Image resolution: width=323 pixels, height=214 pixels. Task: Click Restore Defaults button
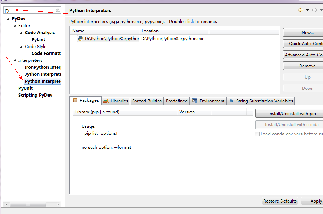point(280,201)
